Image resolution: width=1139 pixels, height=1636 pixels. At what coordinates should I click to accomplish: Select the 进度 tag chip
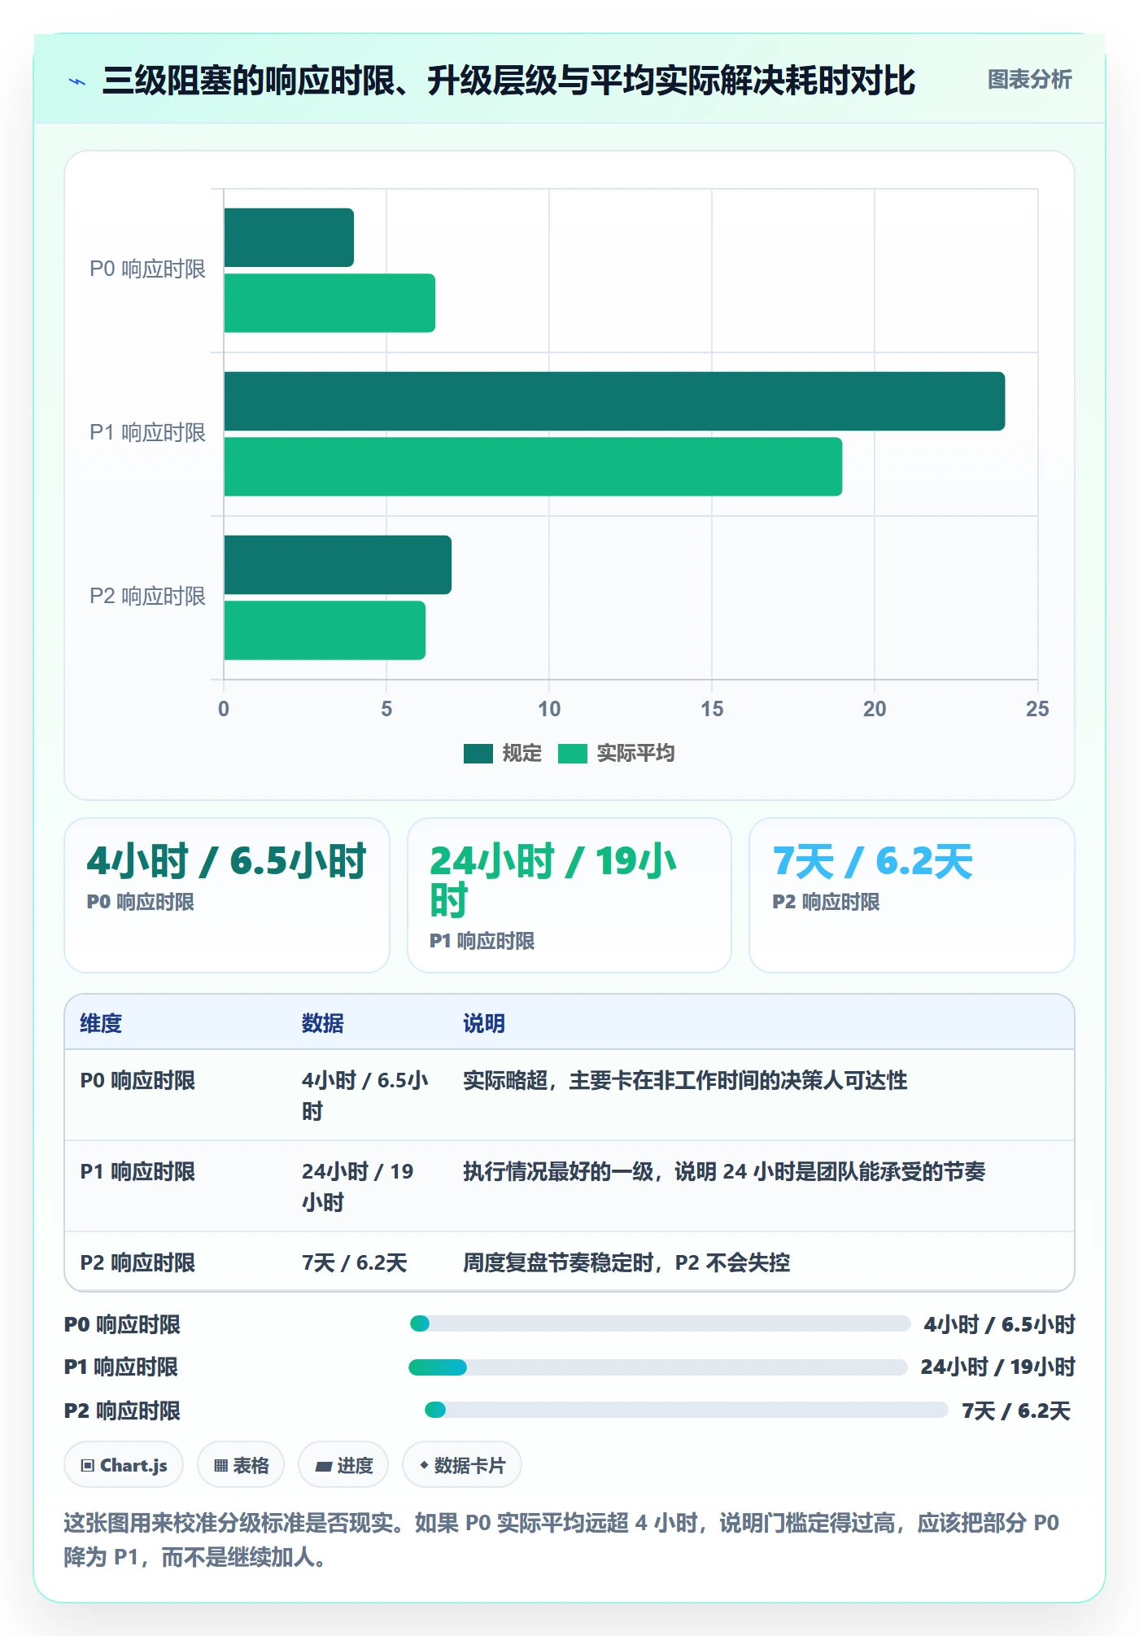coord(343,1465)
